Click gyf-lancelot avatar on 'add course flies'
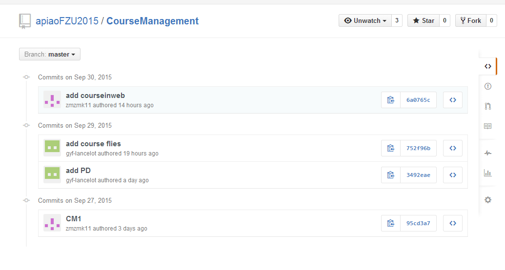Image resolution: width=505 pixels, height=270 pixels. click(52, 148)
